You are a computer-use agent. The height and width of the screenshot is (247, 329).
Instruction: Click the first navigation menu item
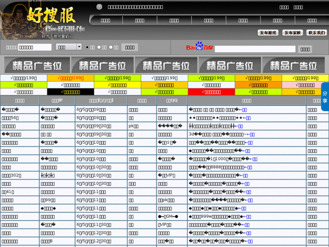105,20
